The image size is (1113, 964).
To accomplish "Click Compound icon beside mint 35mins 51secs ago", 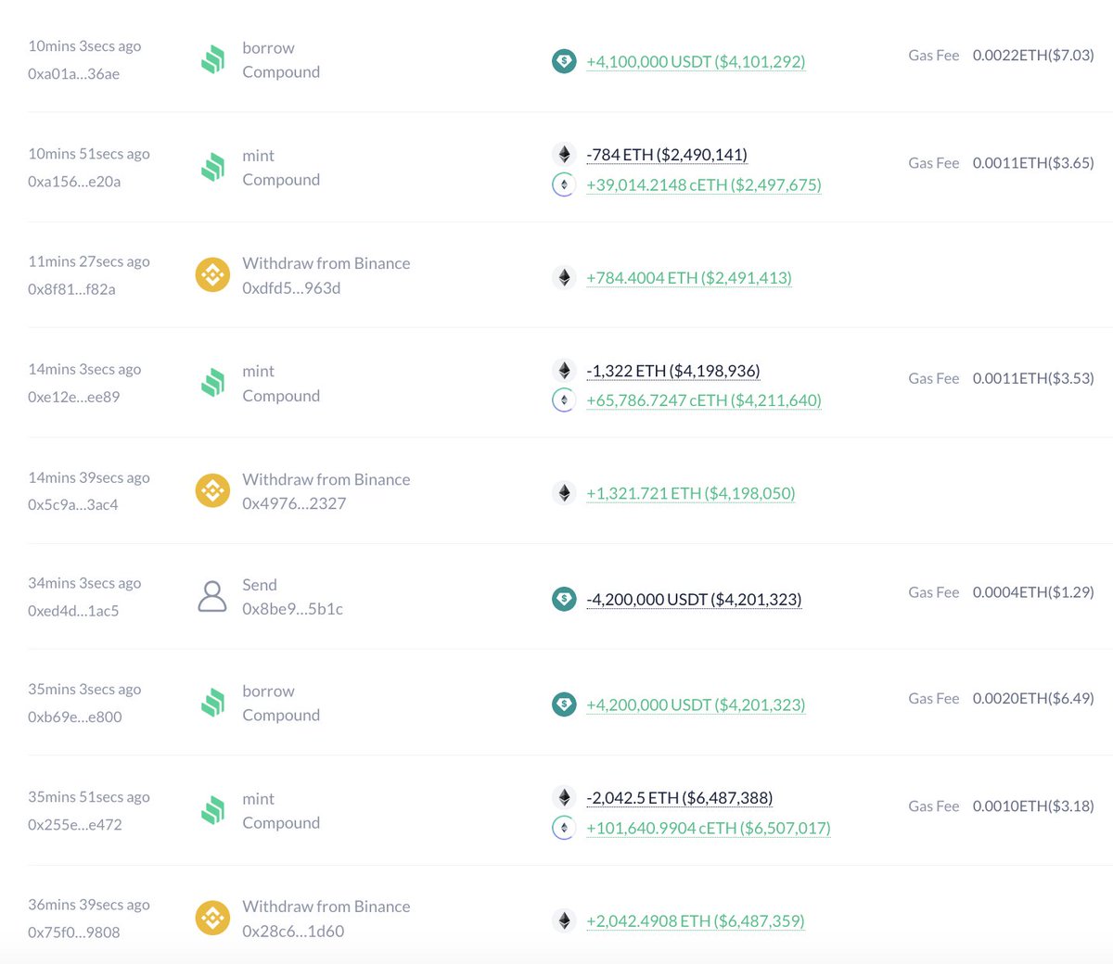I will pos(212,811).
